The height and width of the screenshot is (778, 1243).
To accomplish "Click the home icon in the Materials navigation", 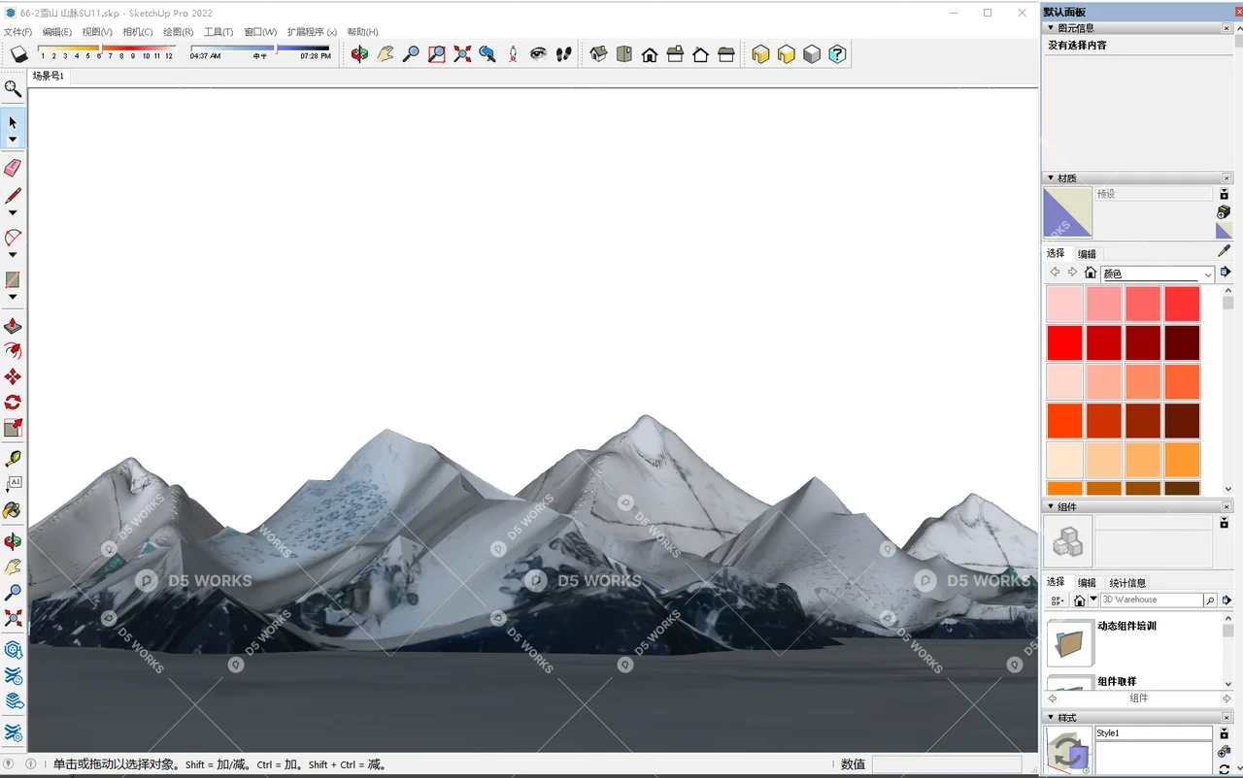I will 1091,272.
